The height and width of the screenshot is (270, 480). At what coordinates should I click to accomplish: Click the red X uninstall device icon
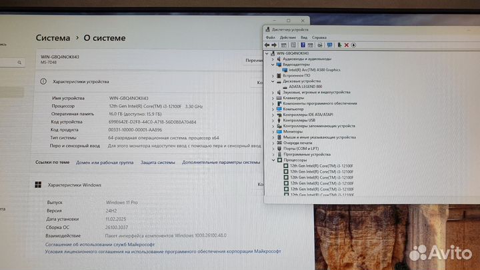(x=346, y=45)
